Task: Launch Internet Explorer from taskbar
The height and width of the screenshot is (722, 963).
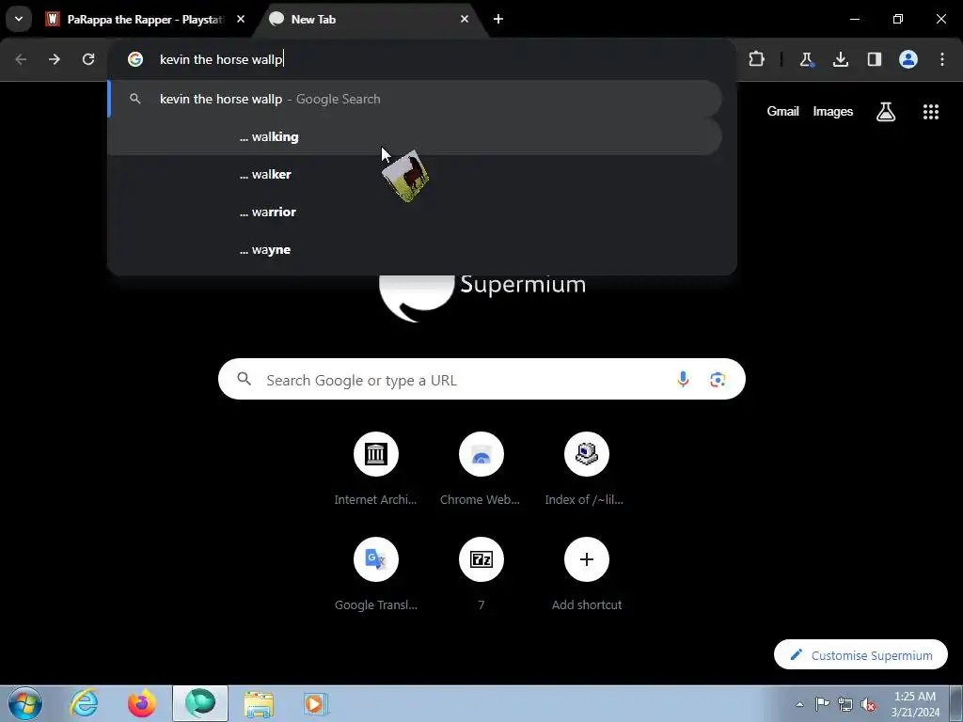Action: click(x=84, y=703)
